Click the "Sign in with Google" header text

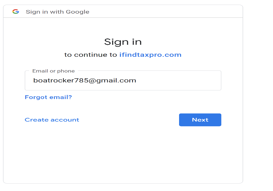pos(58,12)
